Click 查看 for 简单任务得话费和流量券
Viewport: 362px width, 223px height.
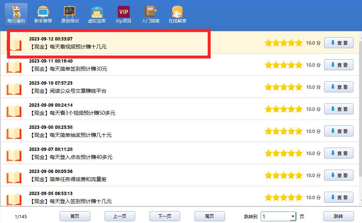339,175
